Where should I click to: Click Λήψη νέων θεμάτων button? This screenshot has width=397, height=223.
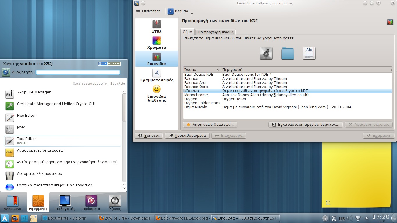click(x=210, y=125)
